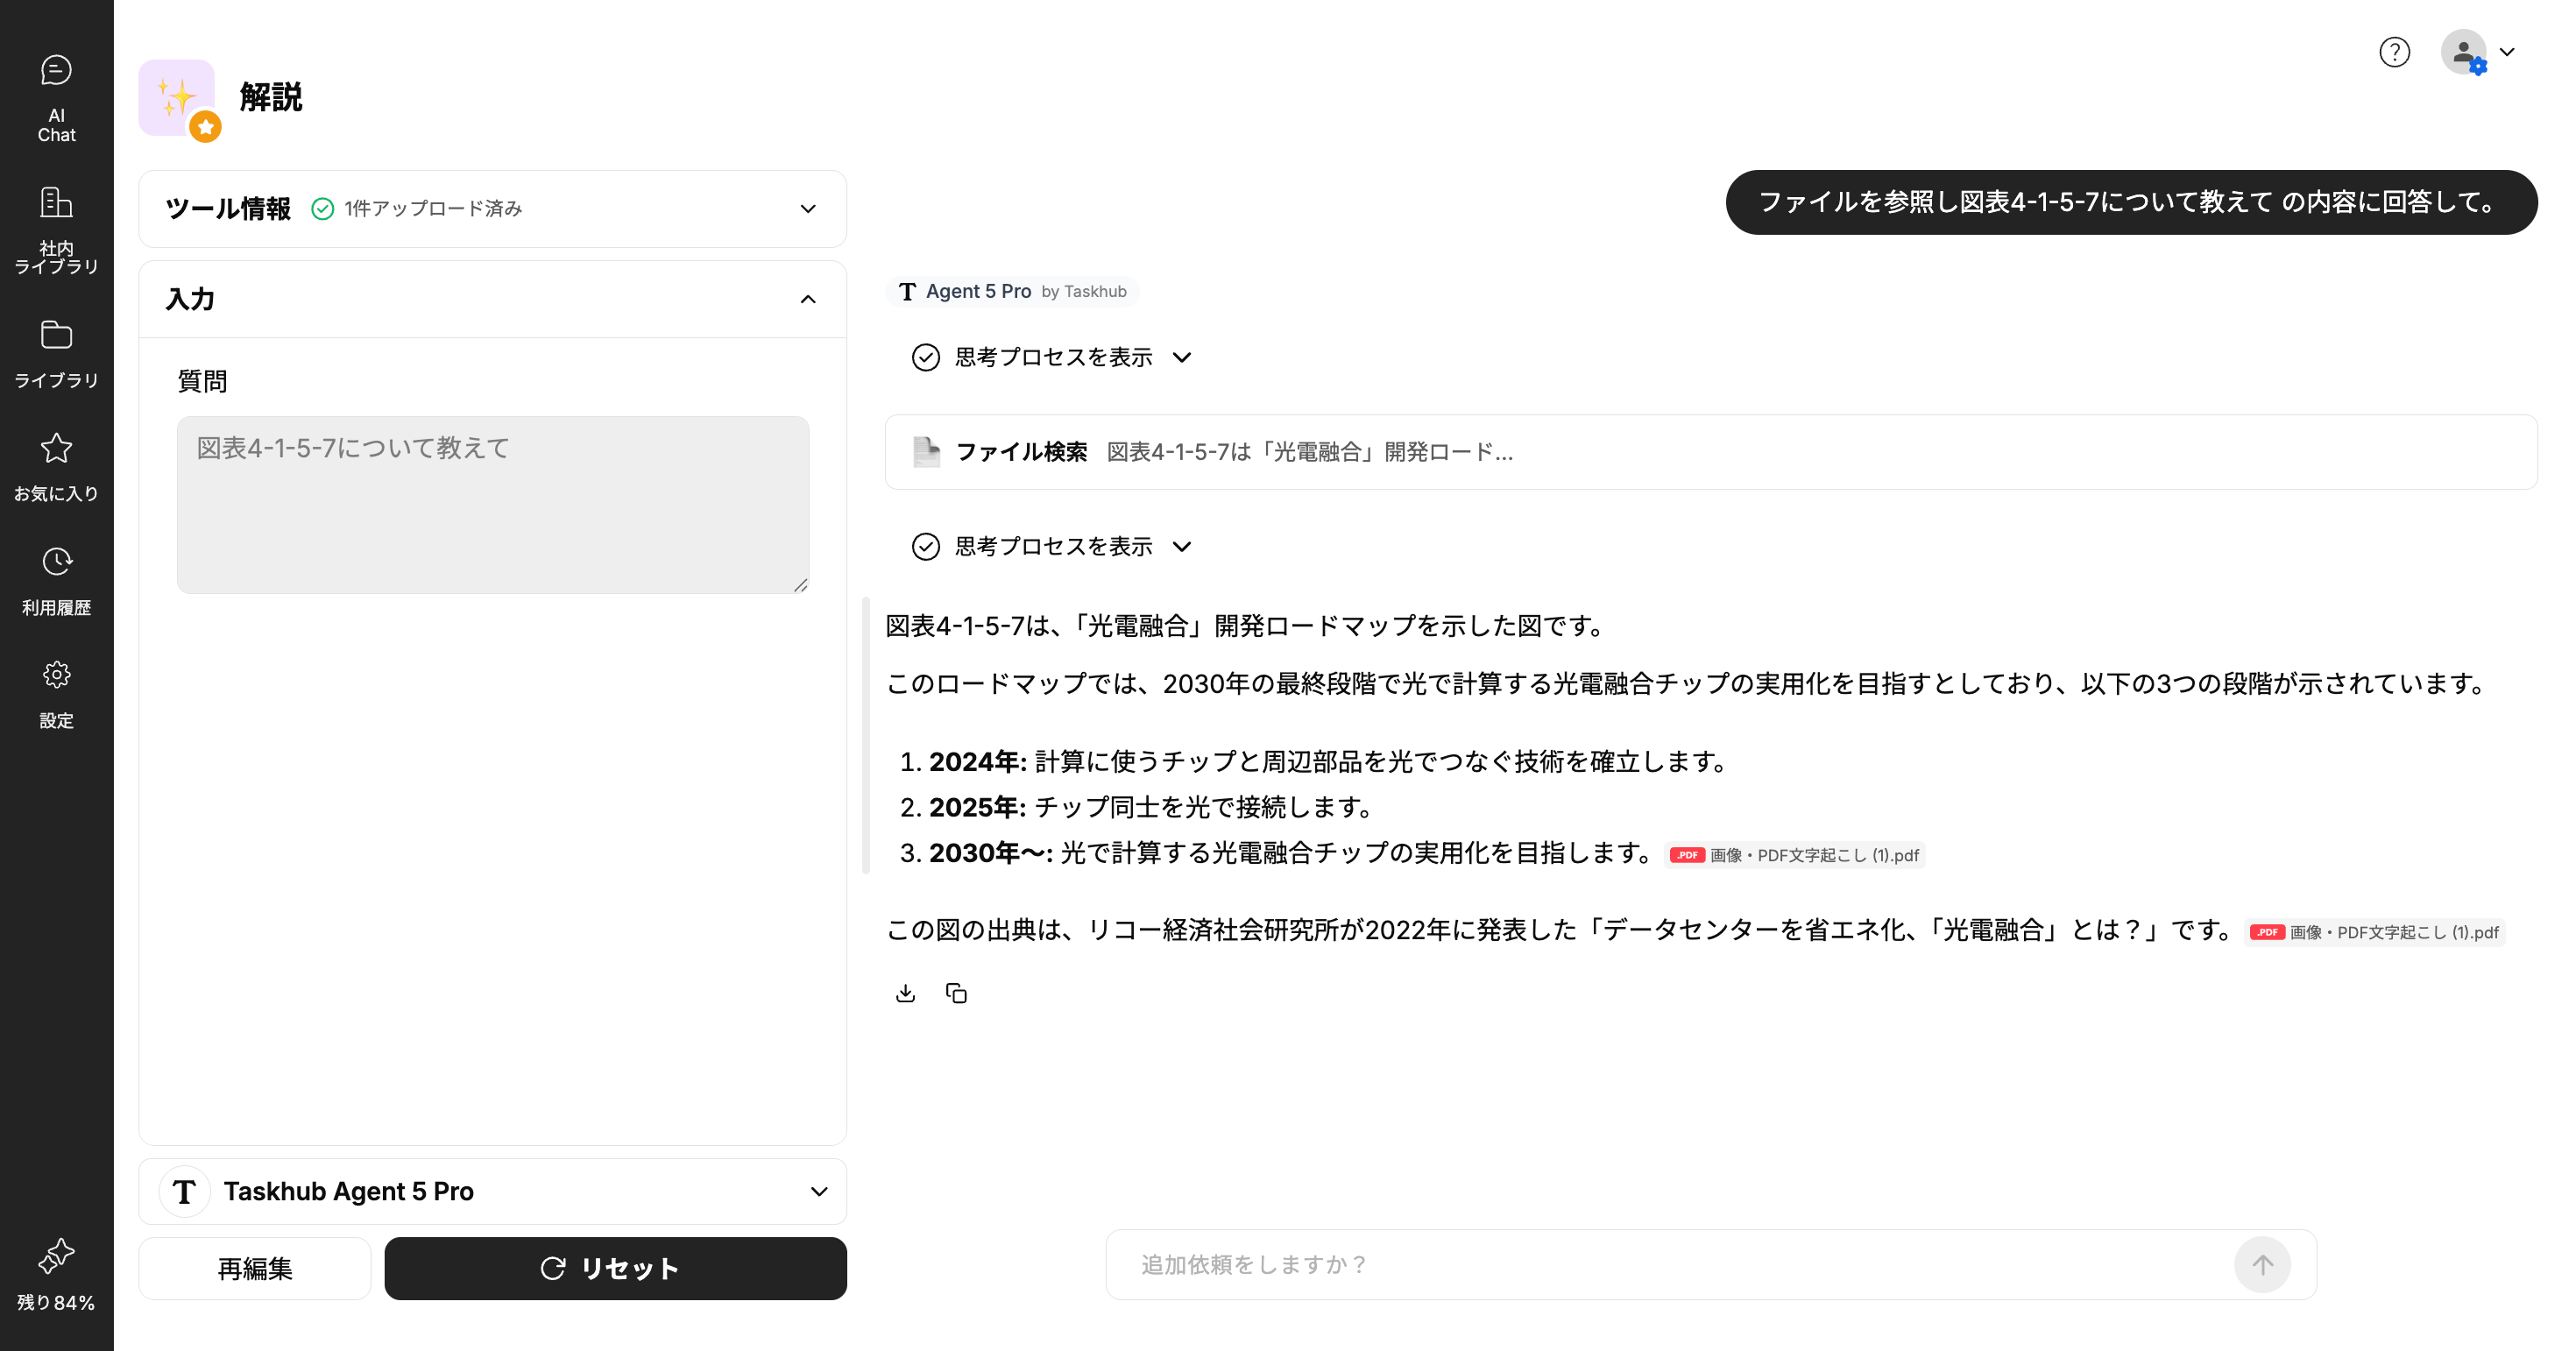
Task: Click the send arrow button
Action: (x=2262, y=1265)
